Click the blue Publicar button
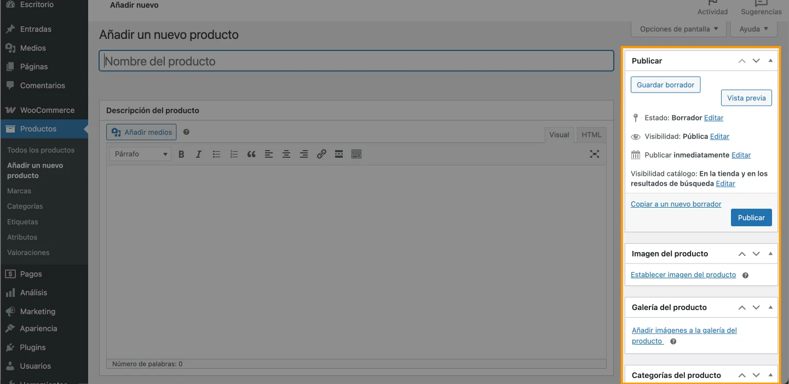The height and width of the screenshot is (384, 789). tap(751, 217)
